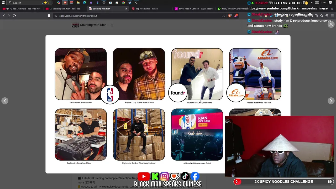
Task: Click the taskbar clock showing 00:01
Action: 323,3
